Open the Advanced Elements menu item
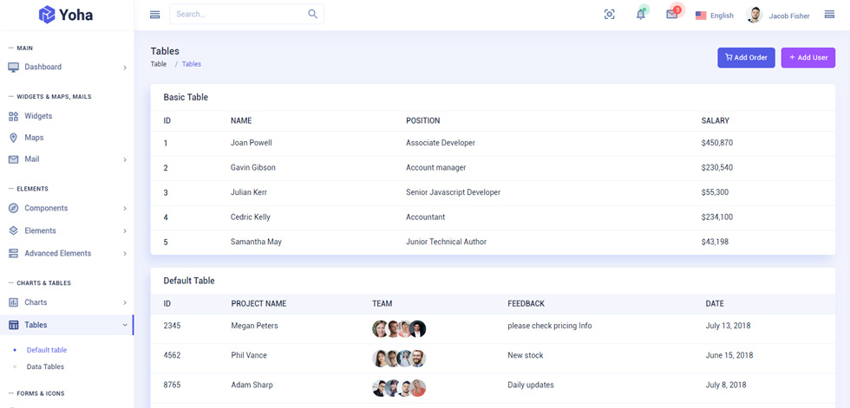 click(68, 253)
